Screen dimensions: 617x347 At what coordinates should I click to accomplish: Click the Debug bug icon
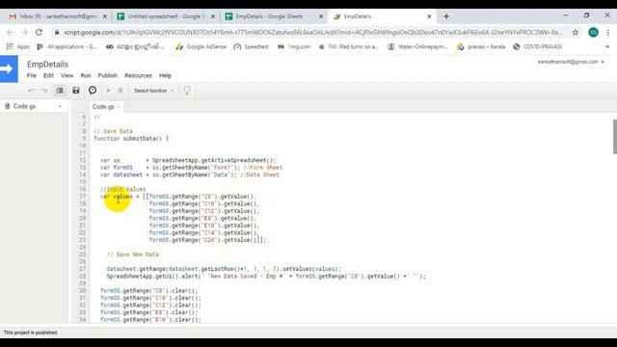click(x=121, y=91)
